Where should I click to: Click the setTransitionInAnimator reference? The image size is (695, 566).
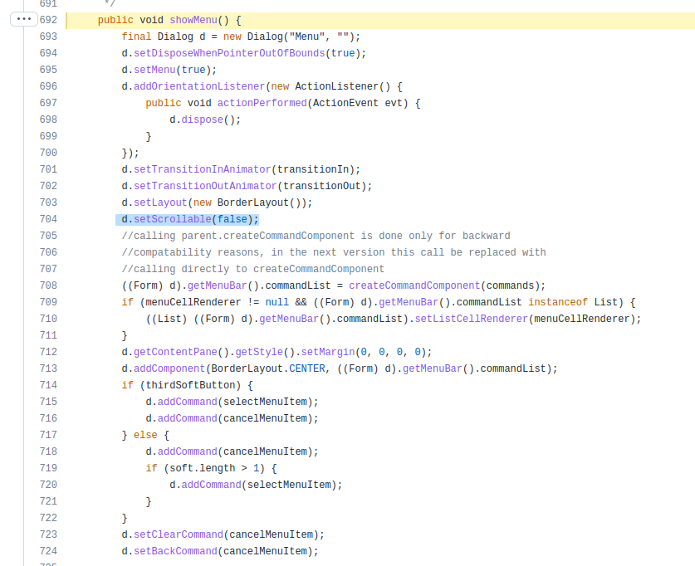click(204, 169)
